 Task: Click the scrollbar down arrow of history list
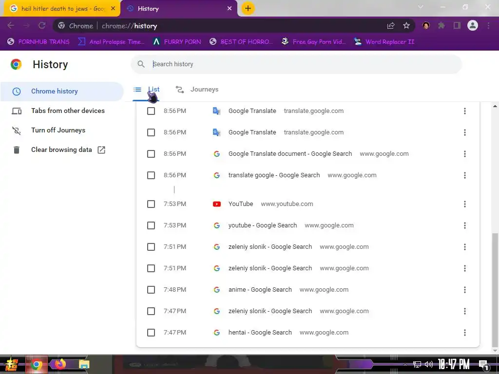pyautogui.click(x=495, y=351)
